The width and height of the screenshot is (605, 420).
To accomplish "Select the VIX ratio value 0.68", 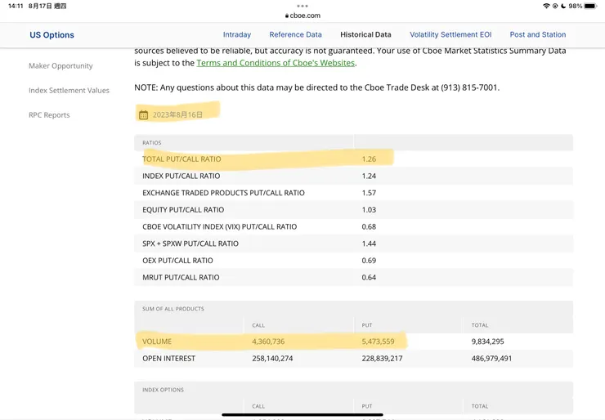I will coord(369,227).
